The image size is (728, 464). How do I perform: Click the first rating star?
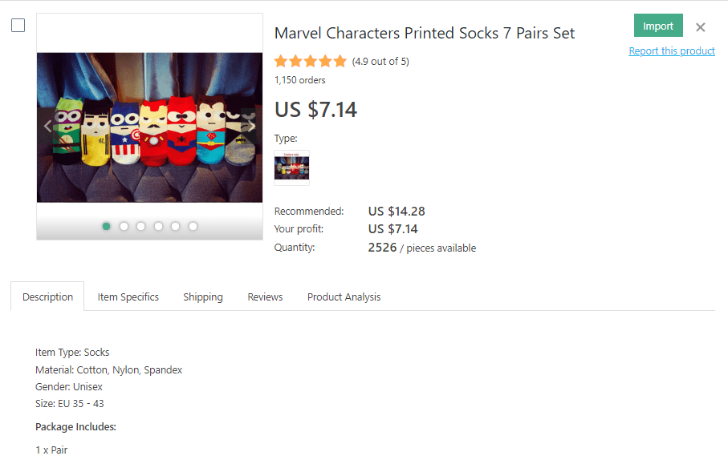point(282,61)
